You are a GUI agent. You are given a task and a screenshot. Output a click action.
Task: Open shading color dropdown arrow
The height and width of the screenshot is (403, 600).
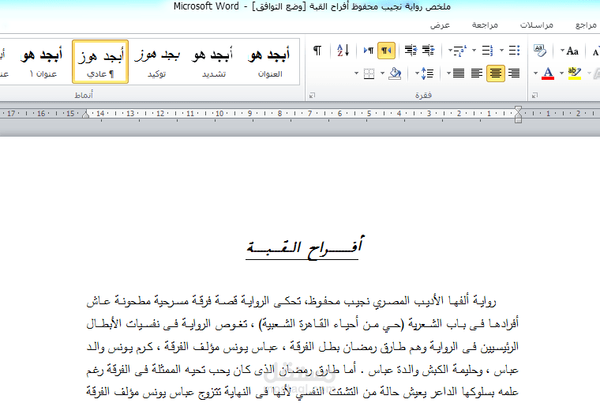click(382, 73)
